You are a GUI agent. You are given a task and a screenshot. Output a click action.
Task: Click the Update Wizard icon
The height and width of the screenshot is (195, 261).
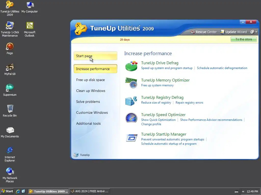coord(222,32)
